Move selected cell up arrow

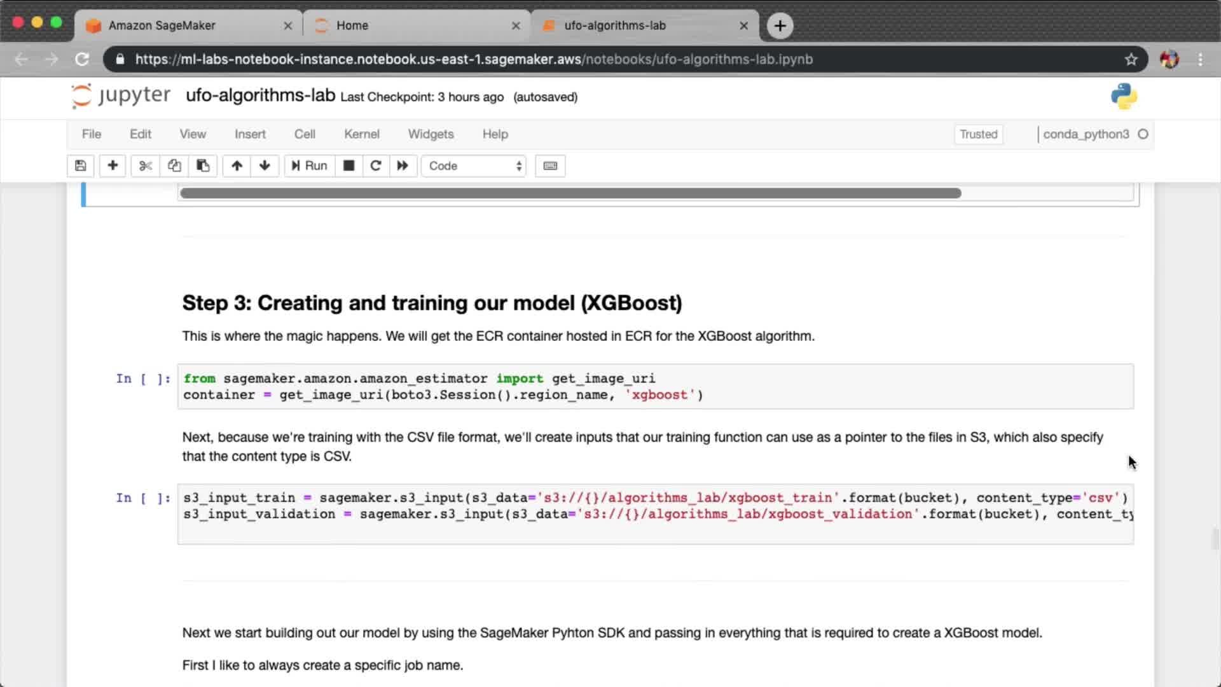237,166
